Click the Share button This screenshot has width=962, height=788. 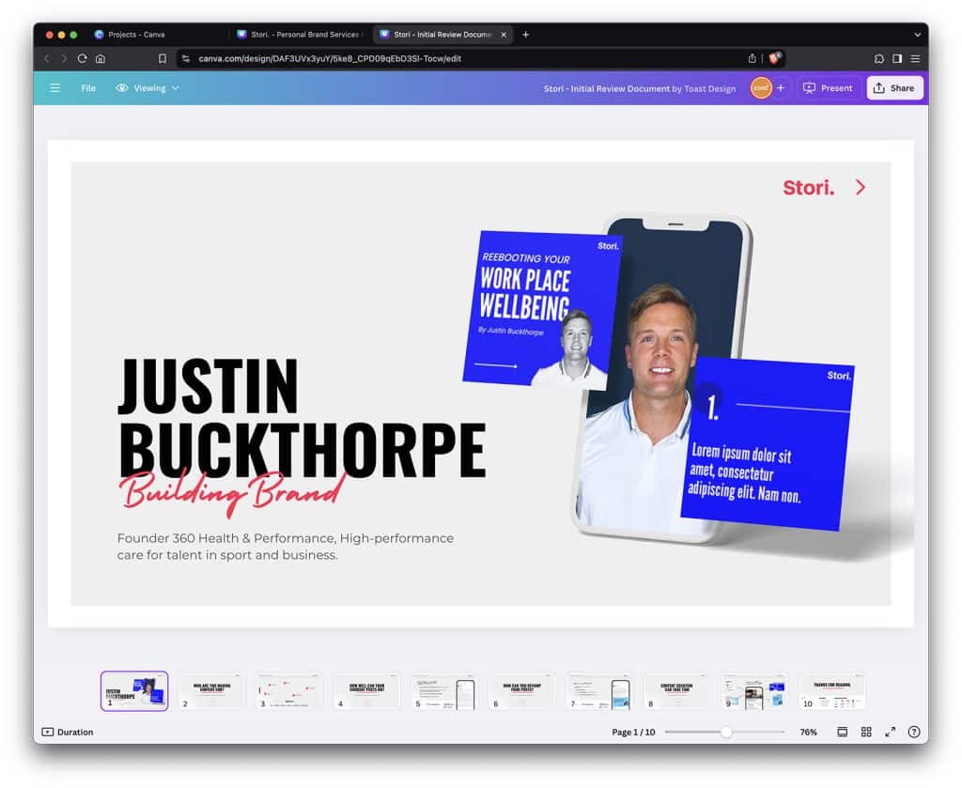click(x=893, y=87)
